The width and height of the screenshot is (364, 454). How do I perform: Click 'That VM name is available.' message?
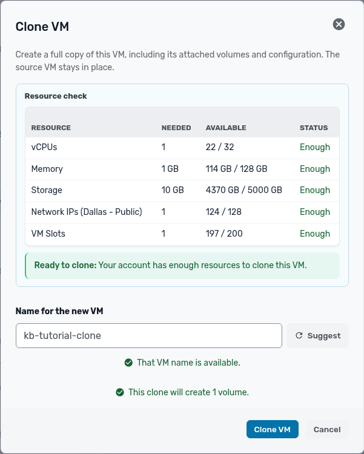188,363
